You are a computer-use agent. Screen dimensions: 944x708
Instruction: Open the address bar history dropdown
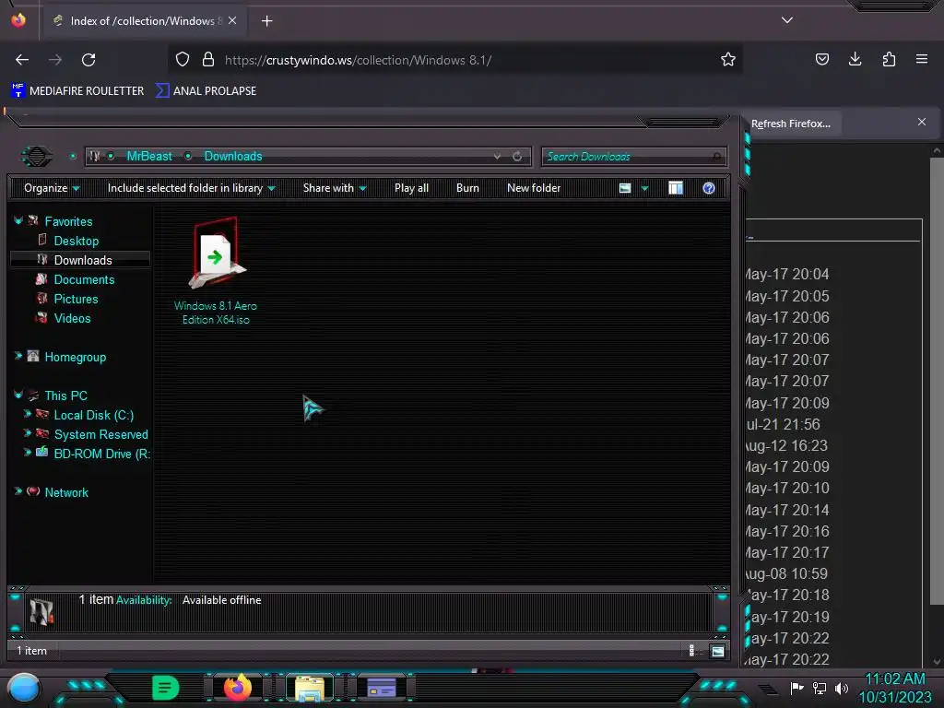(497, 157)
